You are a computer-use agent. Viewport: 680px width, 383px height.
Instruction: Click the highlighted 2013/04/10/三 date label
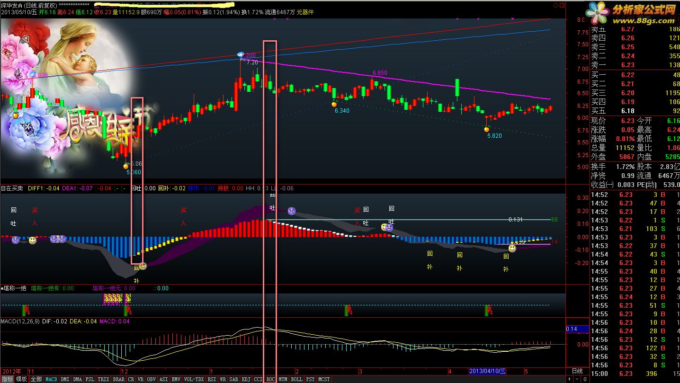click(x=487, y=371)
